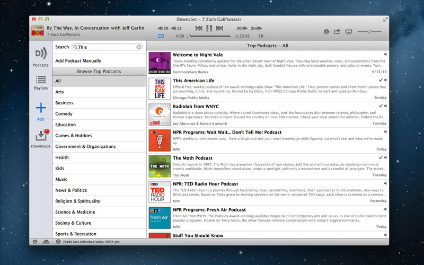Select the Arts category
The width and height of the screenshot is (424, 265).
pyautogui.click(x=99, y=92)
